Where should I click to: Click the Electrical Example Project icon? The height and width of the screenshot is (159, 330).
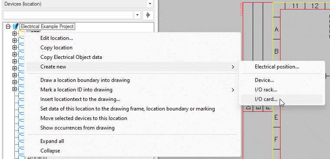pyautogui.click(x=16, y=26)
